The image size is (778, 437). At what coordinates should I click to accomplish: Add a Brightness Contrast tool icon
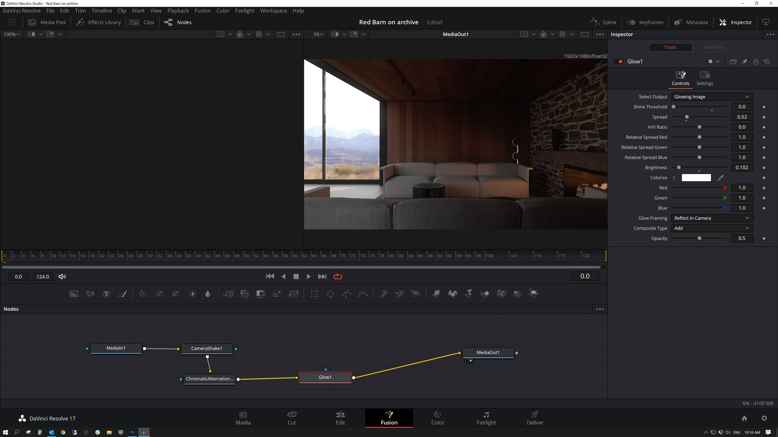tap(192, 294)
